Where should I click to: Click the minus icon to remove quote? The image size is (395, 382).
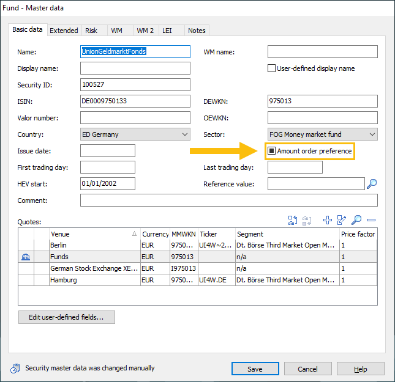pos(371,220)
